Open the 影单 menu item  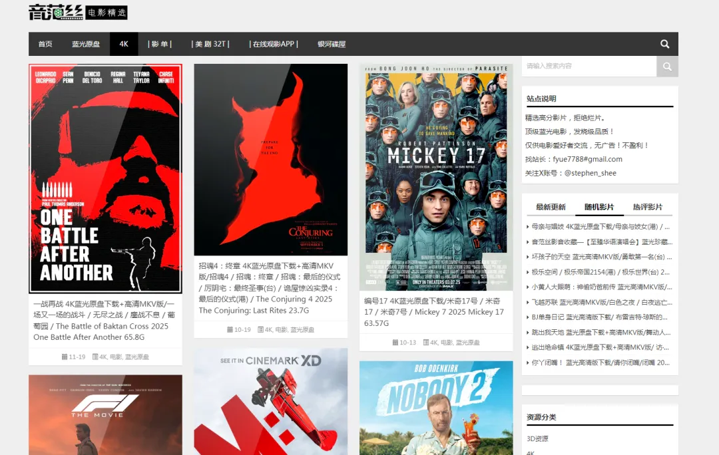point(160,44)
